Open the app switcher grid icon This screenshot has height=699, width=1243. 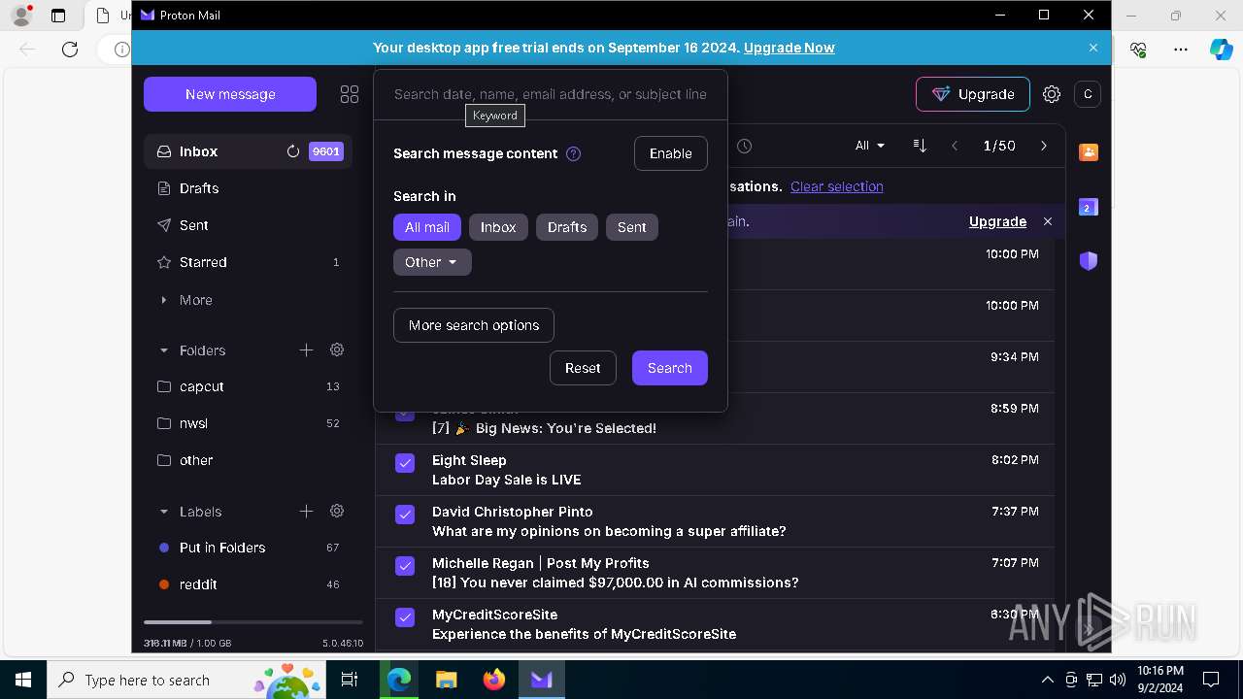click(x=350, y=94)
